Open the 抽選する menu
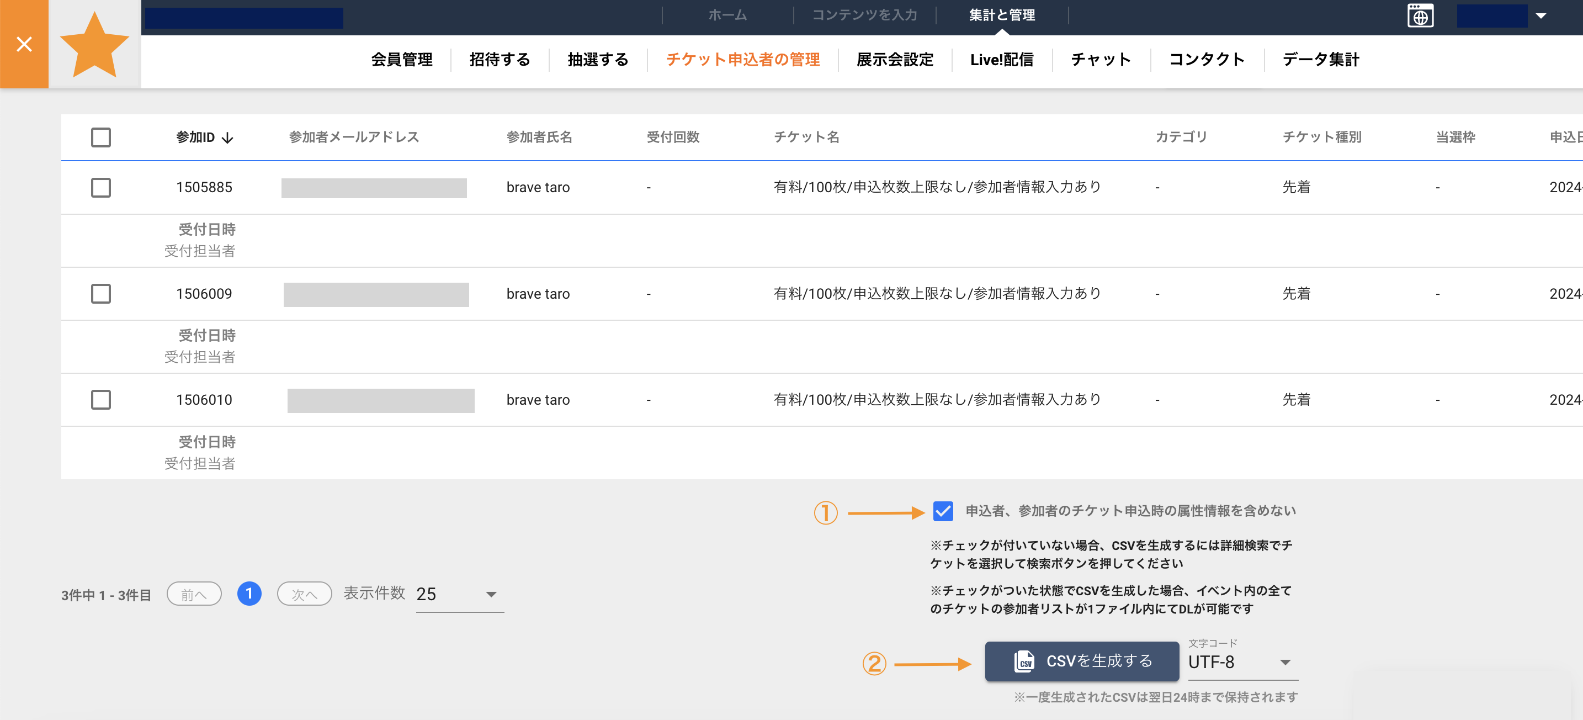 point(598,60)
